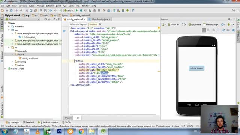Zoom out on the layout preview

218,30
